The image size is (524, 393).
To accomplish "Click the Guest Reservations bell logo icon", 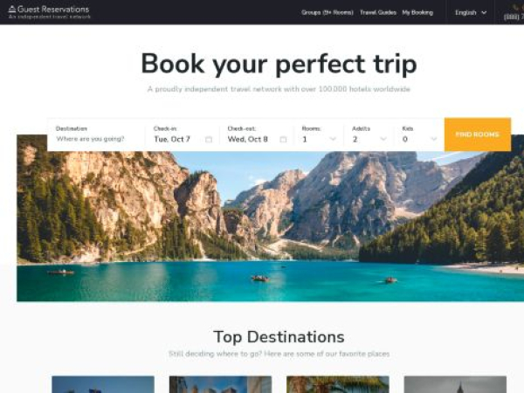I will pos(12,9).
